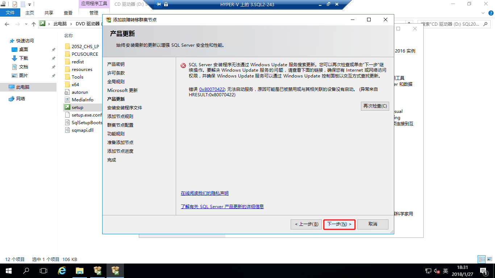Click the 下一步(N) next button

(x=340, y=224)
